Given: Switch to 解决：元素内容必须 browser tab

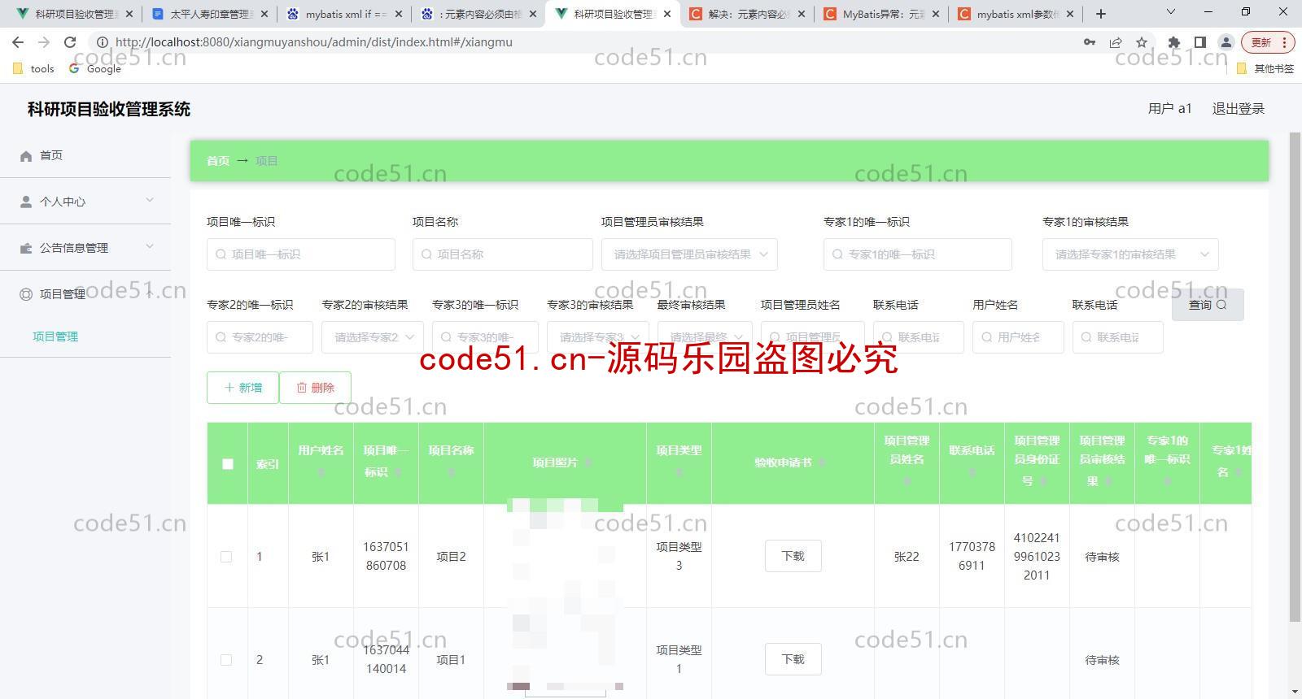Looking at the screenshot, I should 749,14.
